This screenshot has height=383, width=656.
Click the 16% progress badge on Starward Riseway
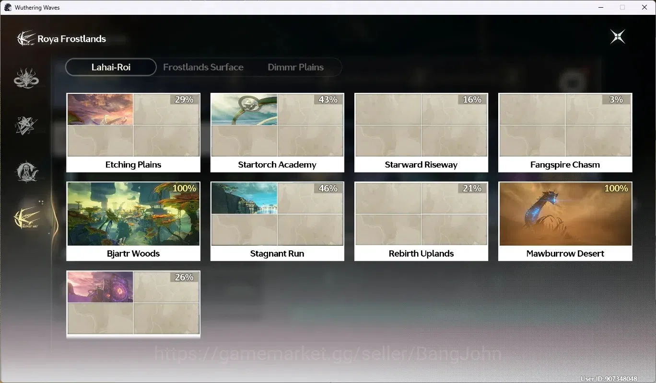[x=472, y=100]
